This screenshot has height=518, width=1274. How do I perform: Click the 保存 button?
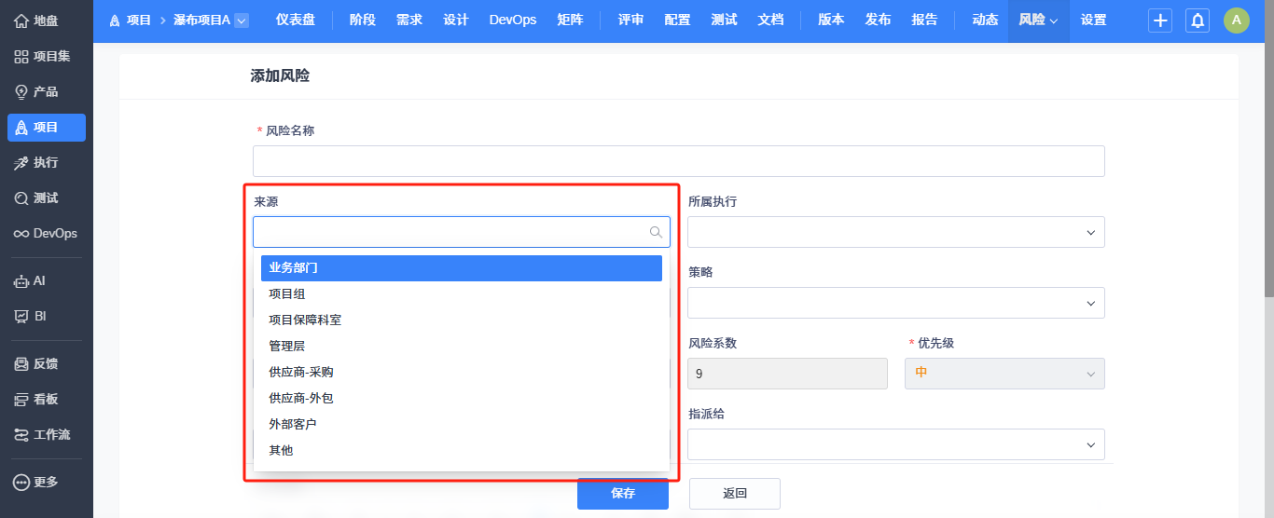click(x=622, y=494)
